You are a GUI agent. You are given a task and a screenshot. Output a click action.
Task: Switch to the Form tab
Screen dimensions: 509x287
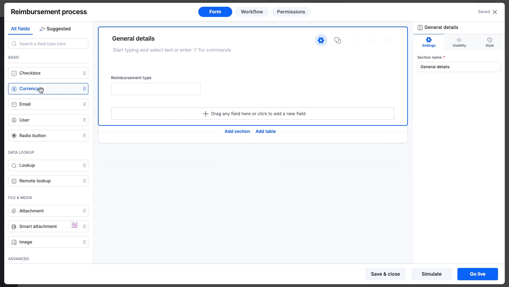215,12
